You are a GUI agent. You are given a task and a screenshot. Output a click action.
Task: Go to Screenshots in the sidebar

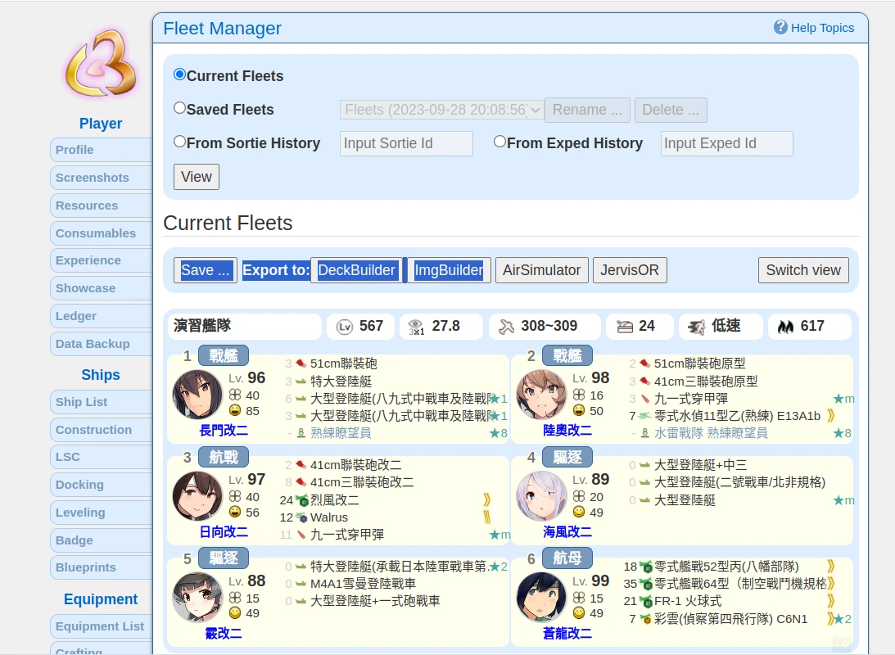(101, 178)
